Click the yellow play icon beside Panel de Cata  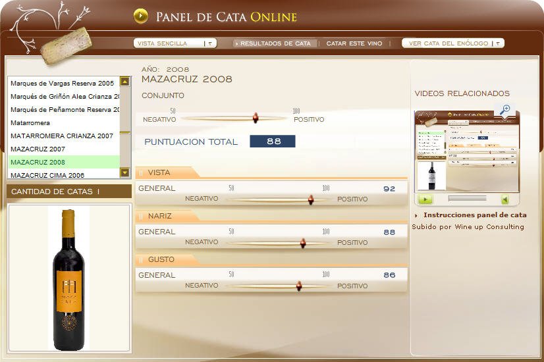click(x=141, y=16)
